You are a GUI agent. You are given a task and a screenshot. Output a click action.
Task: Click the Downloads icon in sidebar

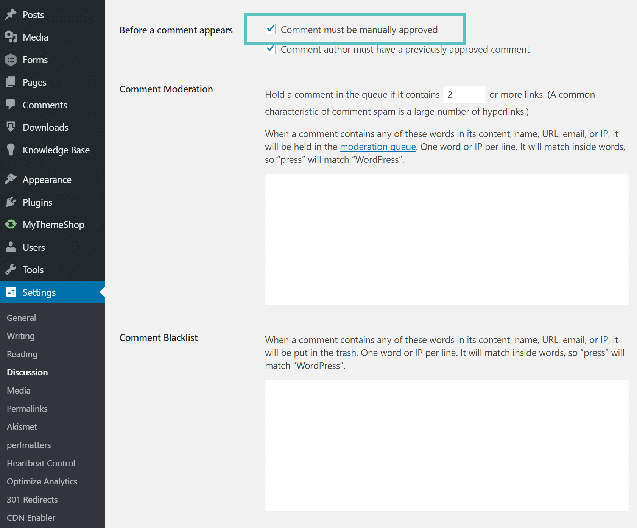[x=11, y=127]
